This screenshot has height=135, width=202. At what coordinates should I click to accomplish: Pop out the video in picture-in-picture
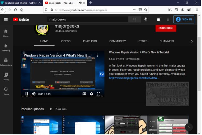[x=102, y=74]
